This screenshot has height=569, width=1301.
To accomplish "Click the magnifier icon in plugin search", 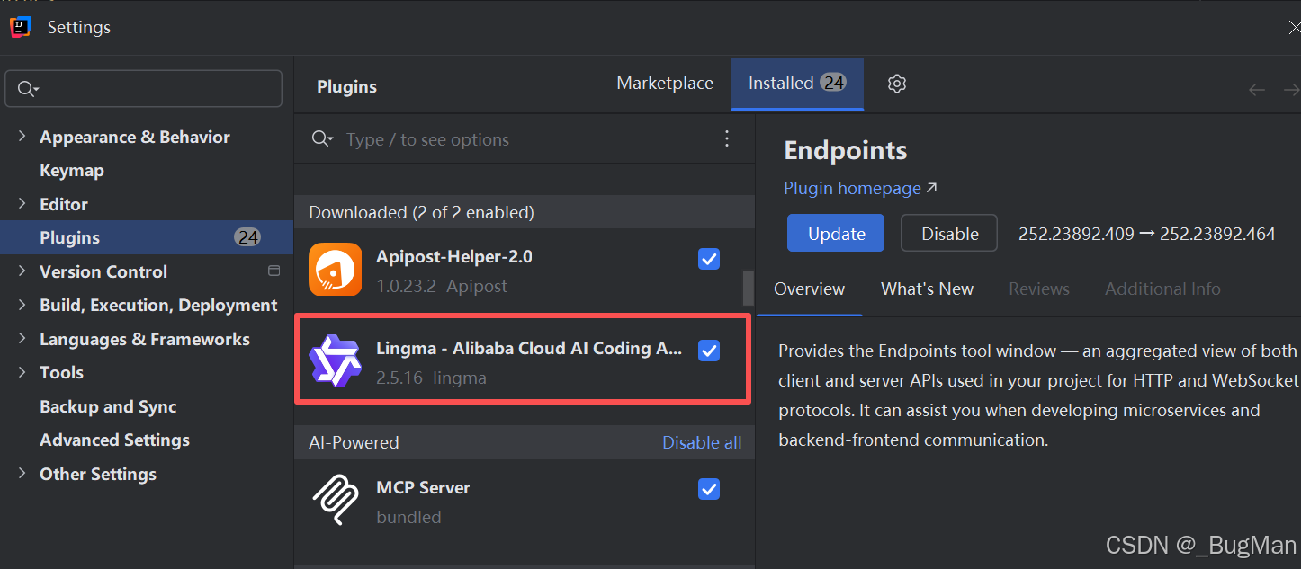I will [322, 139].
